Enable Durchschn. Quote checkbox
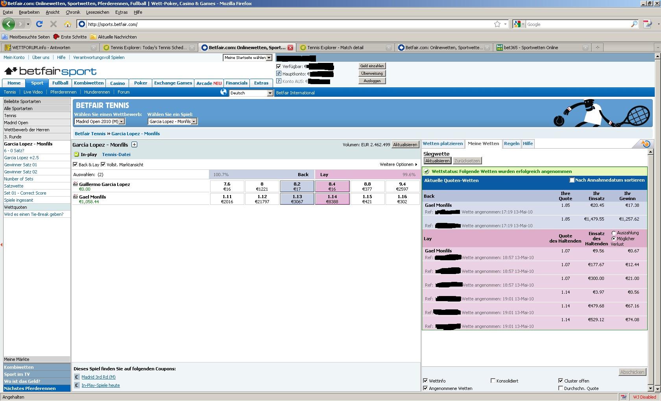Viewport: 661px width, 401px height. [x=561, y=388]
